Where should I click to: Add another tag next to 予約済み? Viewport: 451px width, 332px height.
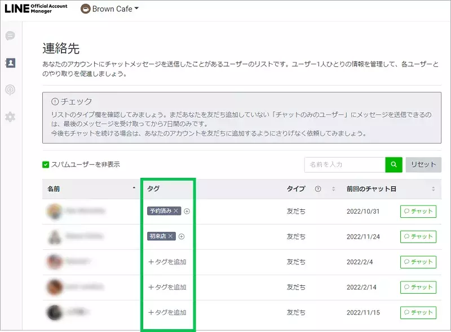pyautogui.click(x=187, y=211)
